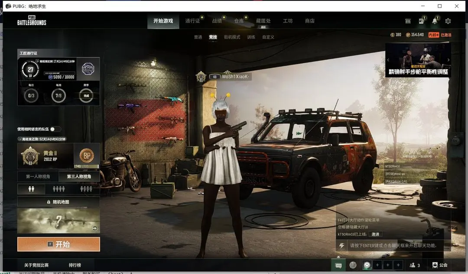Click the 赛季 完成 season missions ring
Image resolution: width=468 pixels, height=274 pixels.
click(86, 96)
